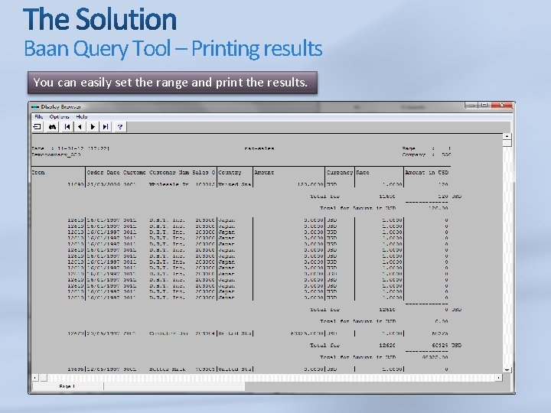Click the slide title "The Solution"
Image resolution: width=551 pixels, height=413 pixels.
99,19
